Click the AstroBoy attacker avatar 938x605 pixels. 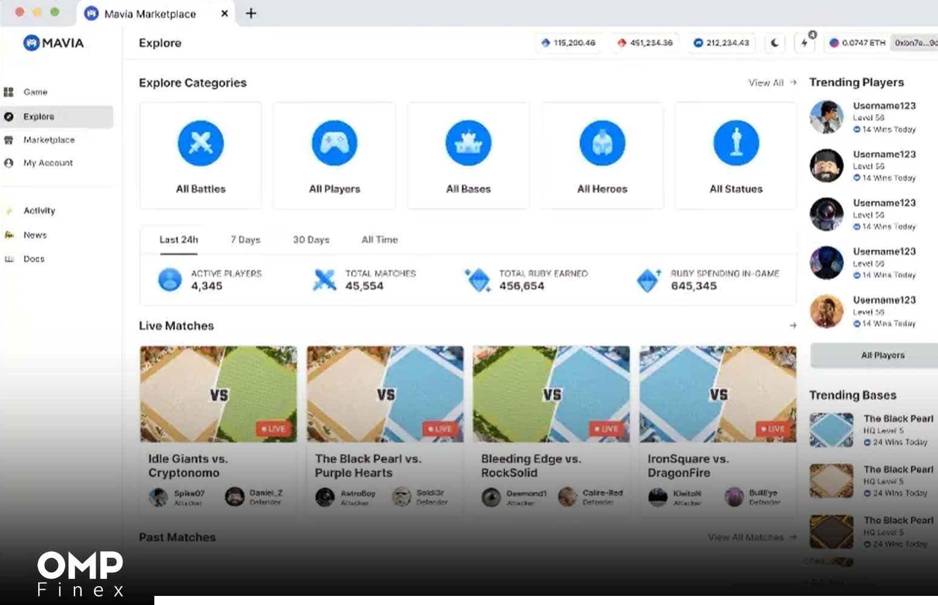tap(325, 497)
